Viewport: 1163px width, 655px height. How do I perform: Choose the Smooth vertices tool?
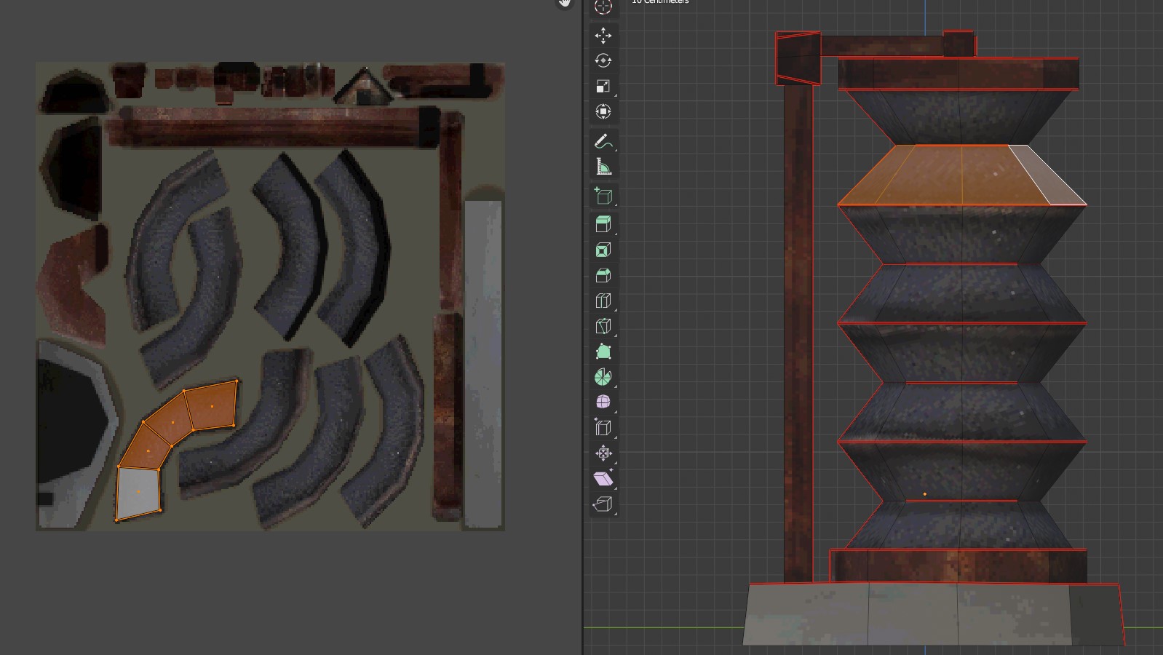point(603,402)
